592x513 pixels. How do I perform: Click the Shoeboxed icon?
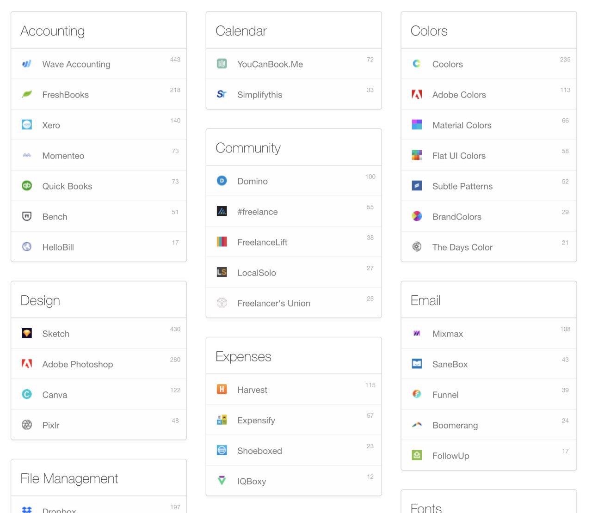(x=222, y=450)
